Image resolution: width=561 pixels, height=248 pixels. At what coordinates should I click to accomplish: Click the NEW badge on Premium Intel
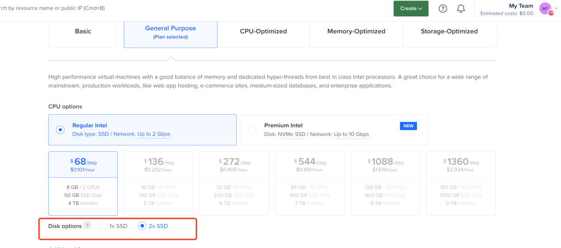pos(408,126)
